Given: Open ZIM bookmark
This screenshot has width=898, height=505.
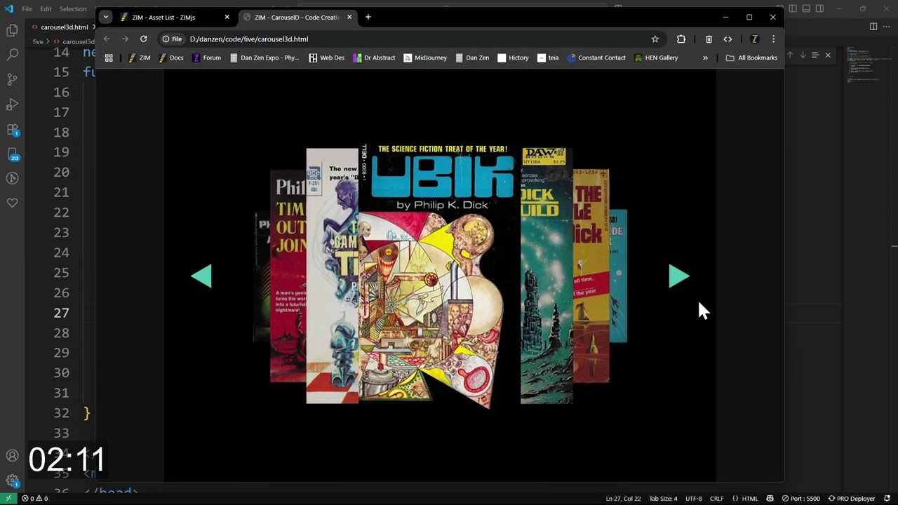Looking at the screenshot, I should pyautogui.click(x=139, y=58).
